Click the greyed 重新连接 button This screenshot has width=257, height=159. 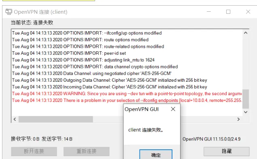point(86,151)
